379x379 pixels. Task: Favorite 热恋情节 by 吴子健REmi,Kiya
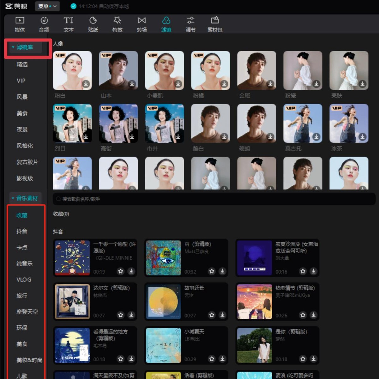coord(303,315)
